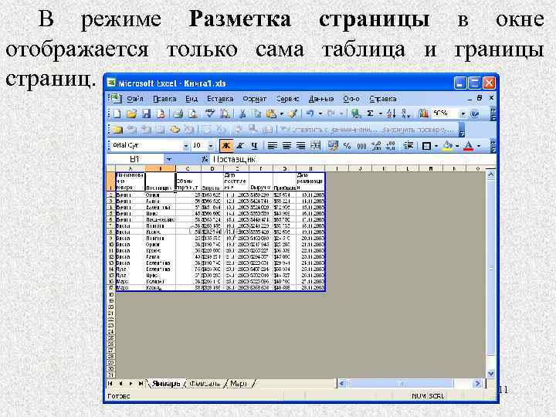Open the Сервис menu
This screenshot has width=556, height=417.
(287, 99)
